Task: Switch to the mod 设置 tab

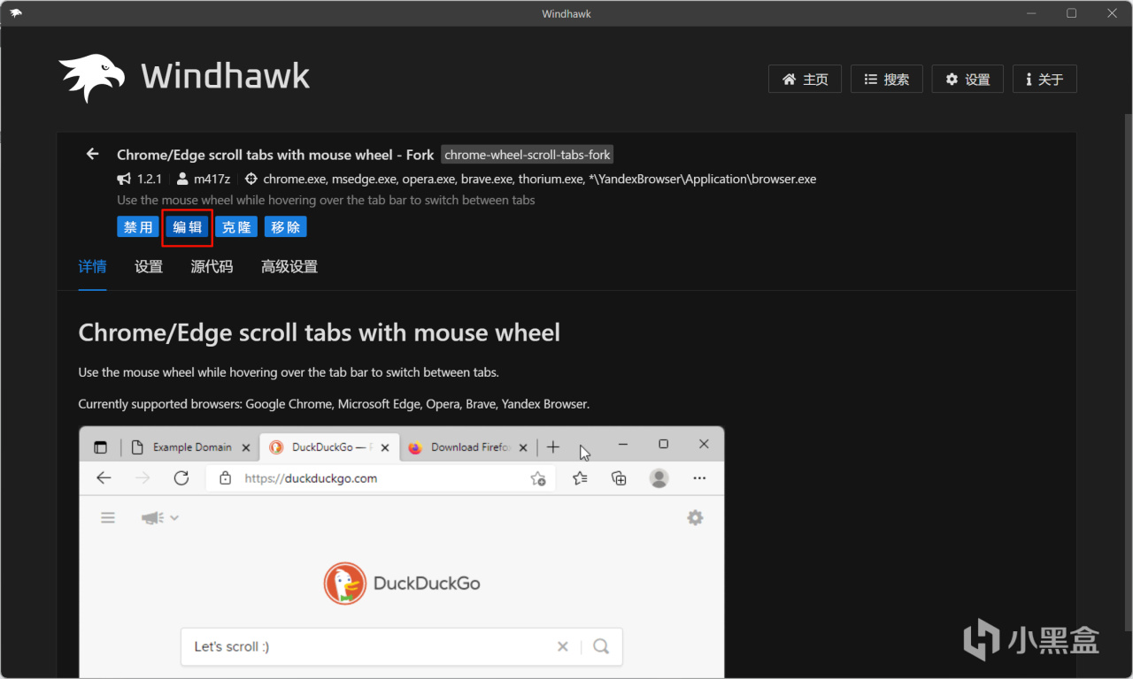Action: (x=149, y=267)
